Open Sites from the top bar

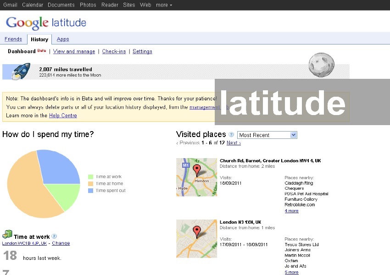click(129, 5)
